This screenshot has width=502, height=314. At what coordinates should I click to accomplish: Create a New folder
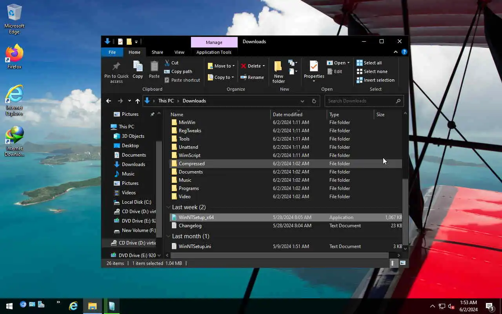278,72
